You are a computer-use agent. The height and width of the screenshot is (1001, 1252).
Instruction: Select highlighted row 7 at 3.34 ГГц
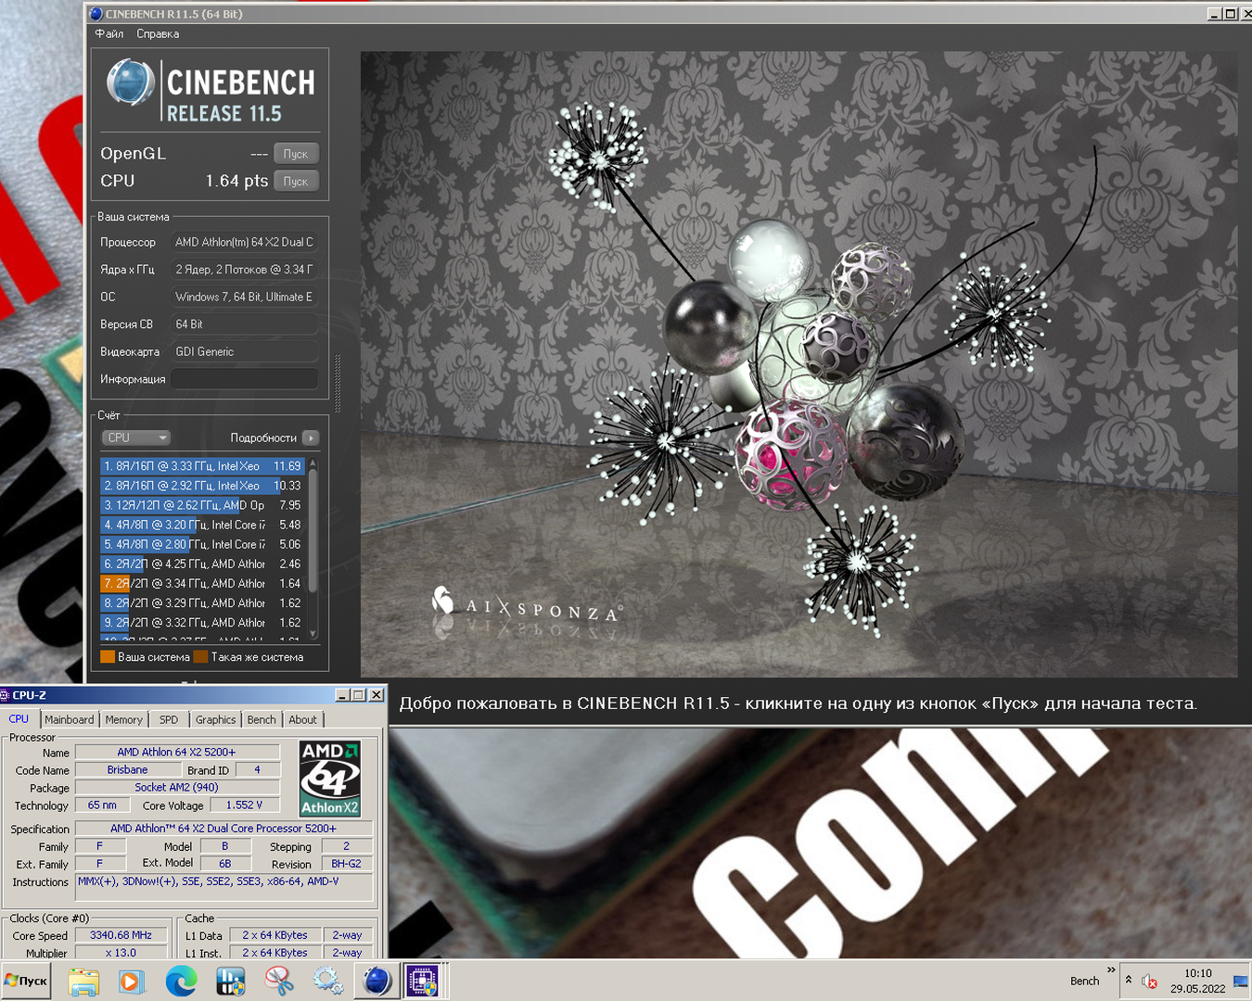tap(202, 583)
